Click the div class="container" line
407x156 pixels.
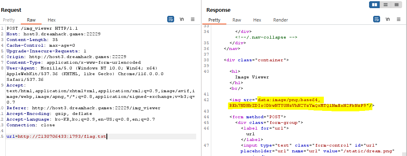coord(256,60)
